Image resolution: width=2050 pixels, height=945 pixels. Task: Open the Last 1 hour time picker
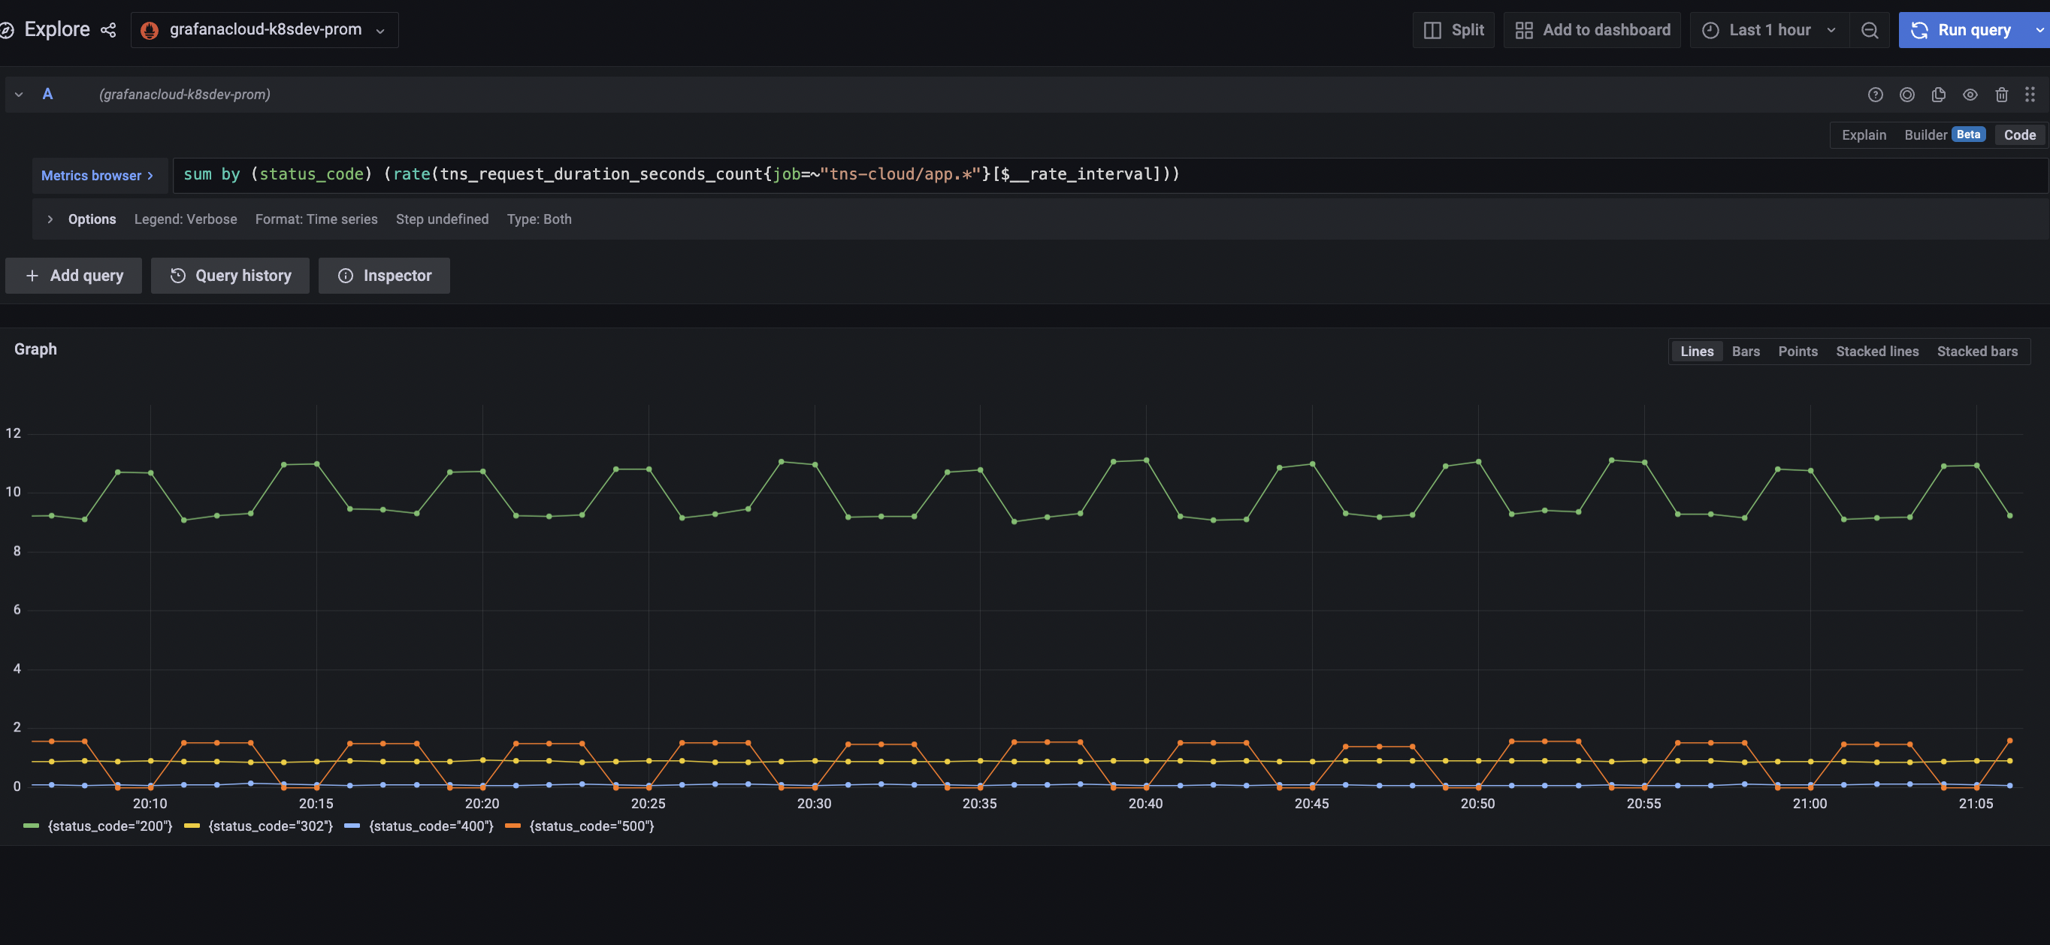(x=1769, y=30)
